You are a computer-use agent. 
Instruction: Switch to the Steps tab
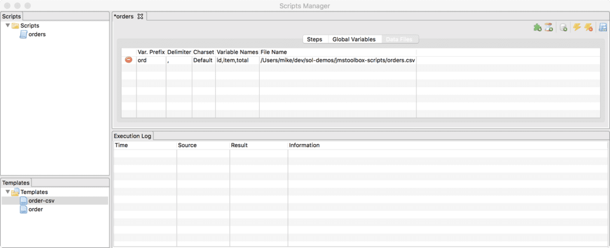click(x=314, y=39)
